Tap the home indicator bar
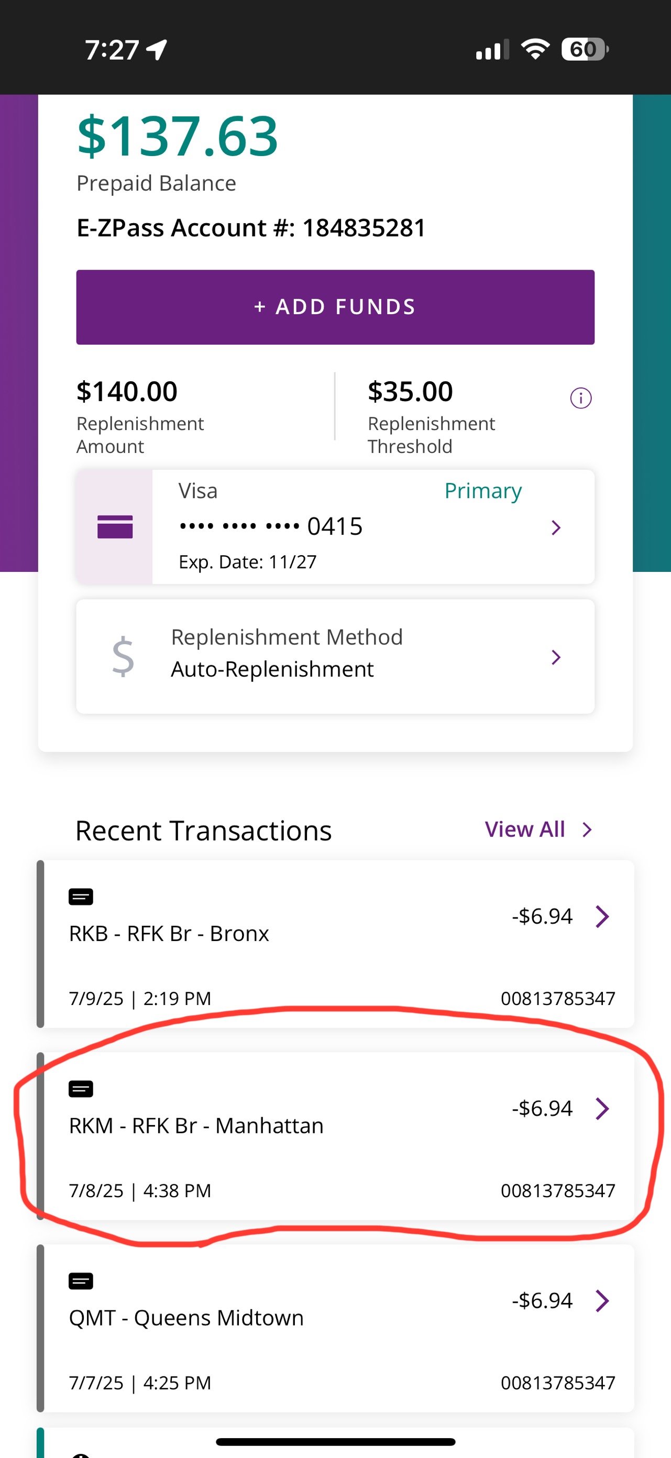The image size is (671, 1458). [x=335, y=1442]
